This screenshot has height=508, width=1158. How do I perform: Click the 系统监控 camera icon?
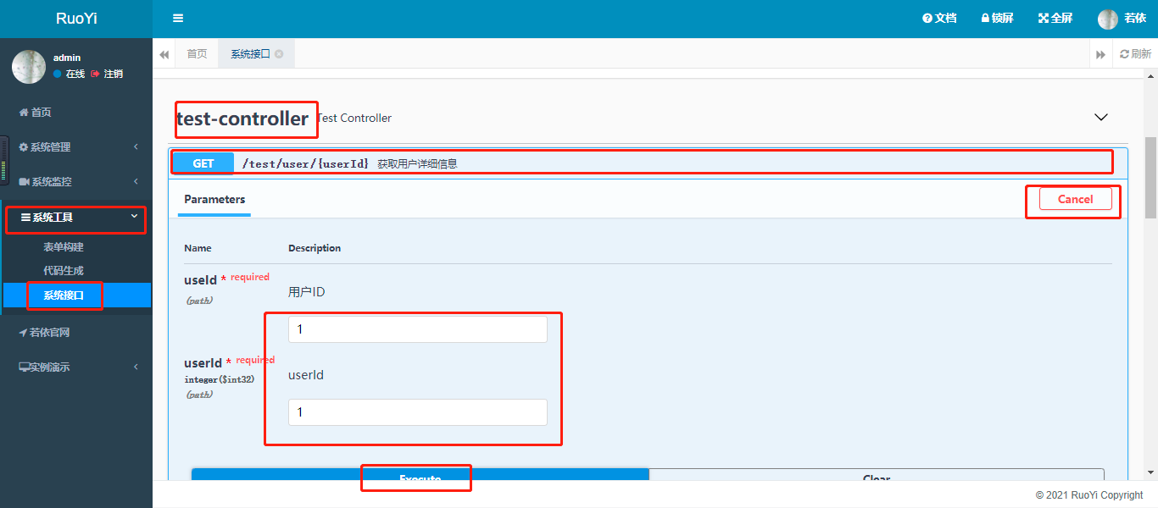[24, 182]
